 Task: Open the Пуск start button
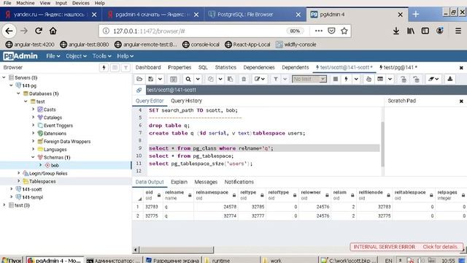12,260
